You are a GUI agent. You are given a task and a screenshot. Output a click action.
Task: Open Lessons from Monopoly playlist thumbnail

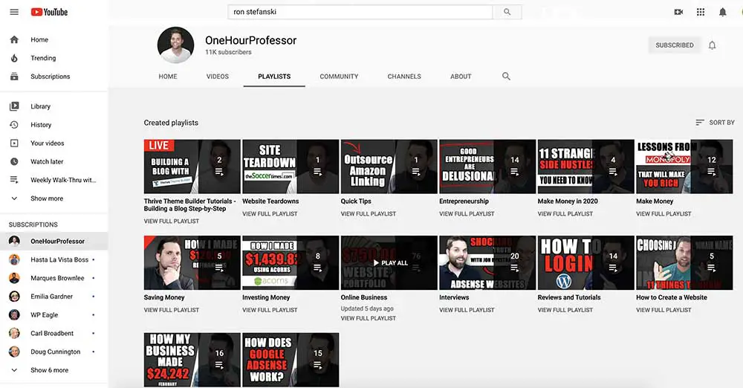[x=684, y=166]
